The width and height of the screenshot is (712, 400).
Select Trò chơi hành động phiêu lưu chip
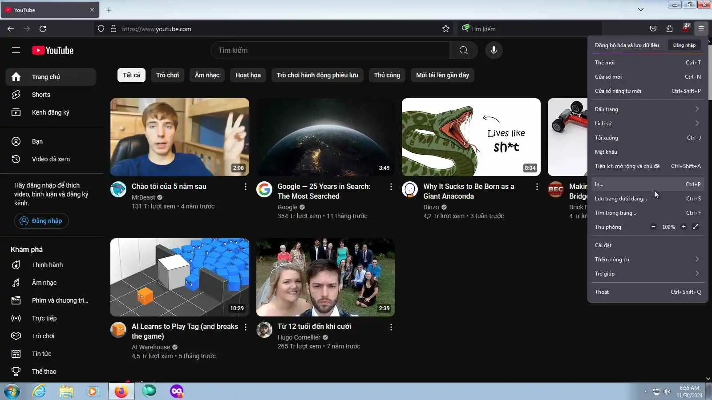(317, 75)
